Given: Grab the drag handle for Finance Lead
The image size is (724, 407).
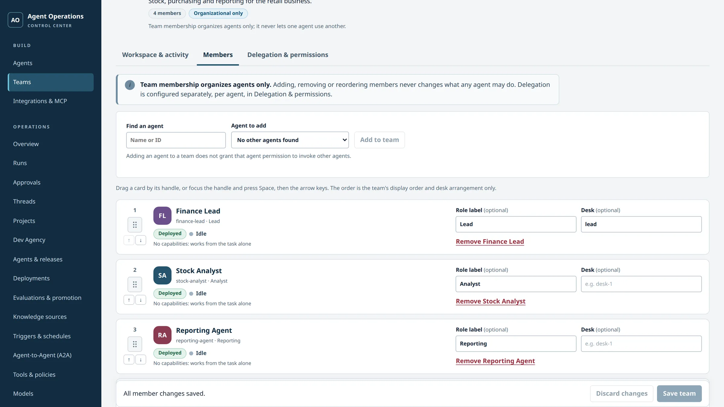Looking at the screenshot, I should click(x=135, y=225).
